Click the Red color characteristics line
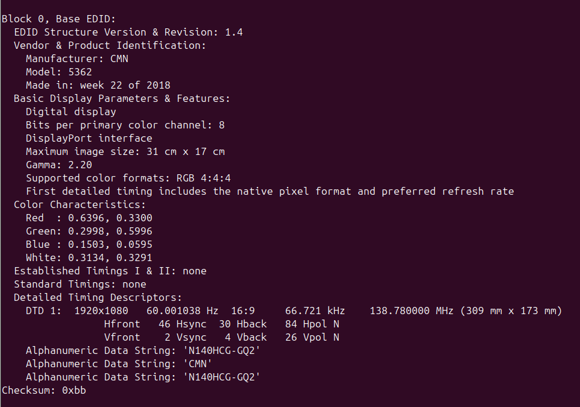 coord(89,218)
